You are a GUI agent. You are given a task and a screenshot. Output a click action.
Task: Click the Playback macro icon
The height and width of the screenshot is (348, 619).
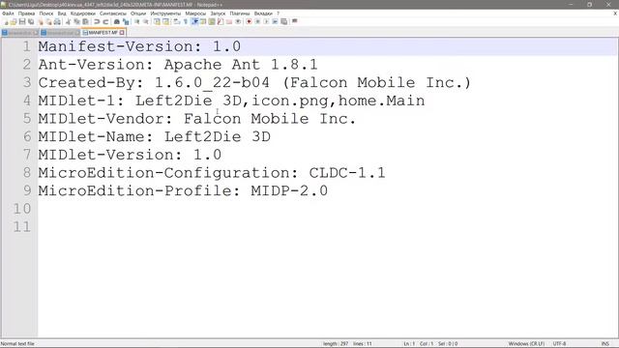pyautogui.click(x=267, y=21)
